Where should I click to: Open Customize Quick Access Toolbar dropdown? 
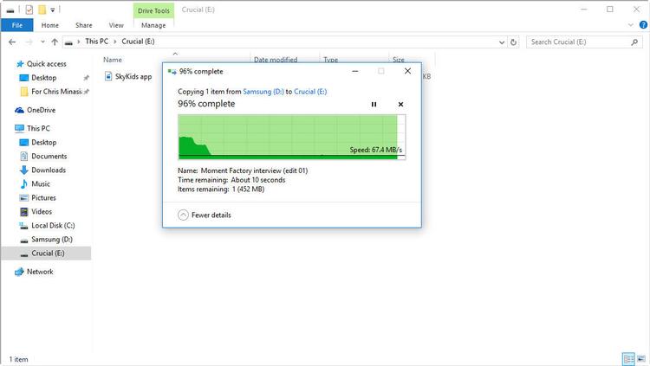pyautogui.click(x=53, y=10)
